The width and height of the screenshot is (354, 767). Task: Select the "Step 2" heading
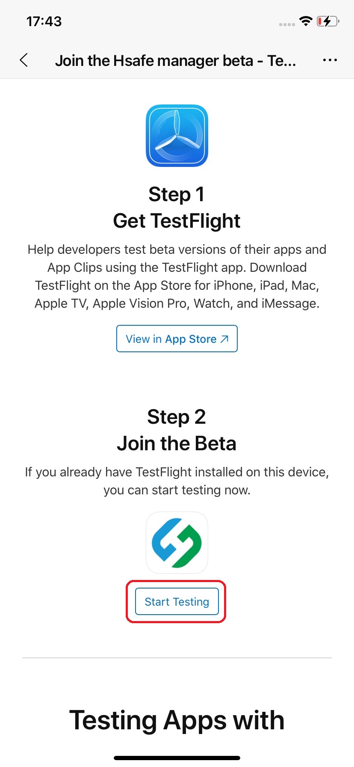coord(177,417)
